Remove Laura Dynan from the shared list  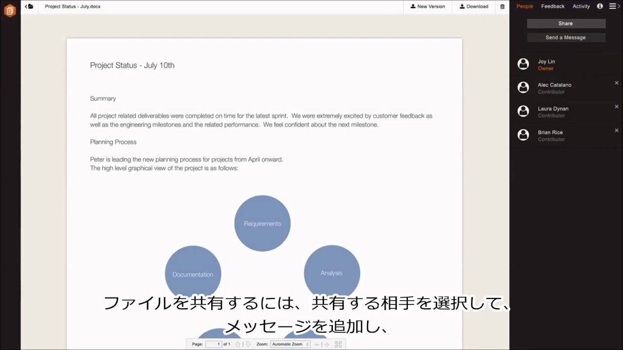pos(617,106)
